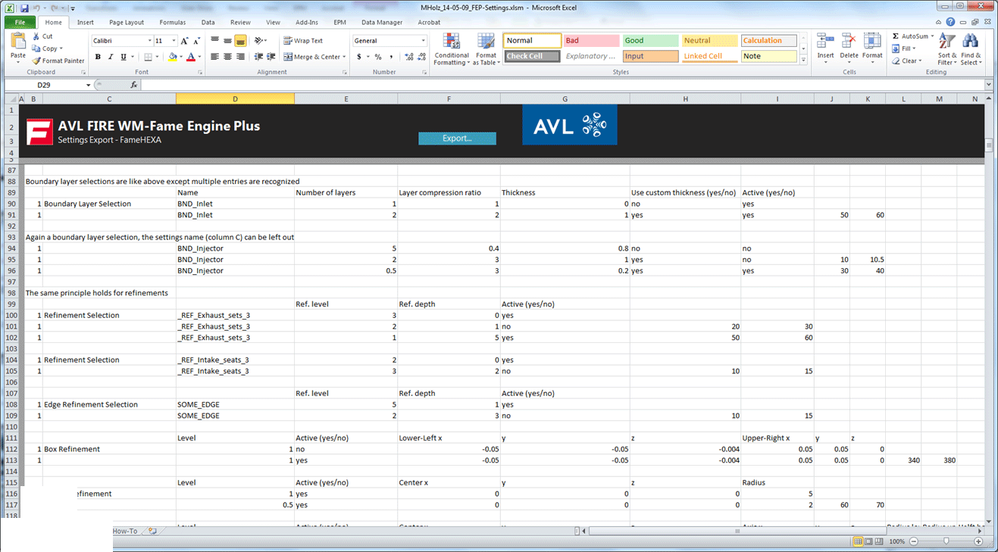This screenshot has height=552, width=998.
Task: Open Format as Table gallery
Action: coord(486,50)
